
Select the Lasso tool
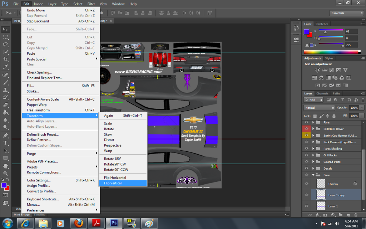(x=5, y=44)
